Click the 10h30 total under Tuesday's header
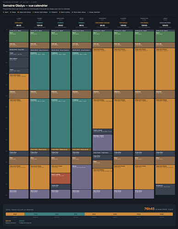The height and width of the screenshot is (229, 178). point(39,25)
